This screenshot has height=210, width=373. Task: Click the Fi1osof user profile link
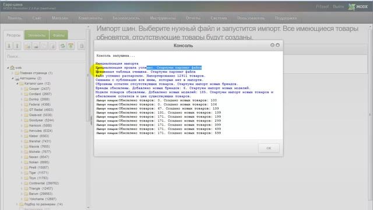pos(322,6)
